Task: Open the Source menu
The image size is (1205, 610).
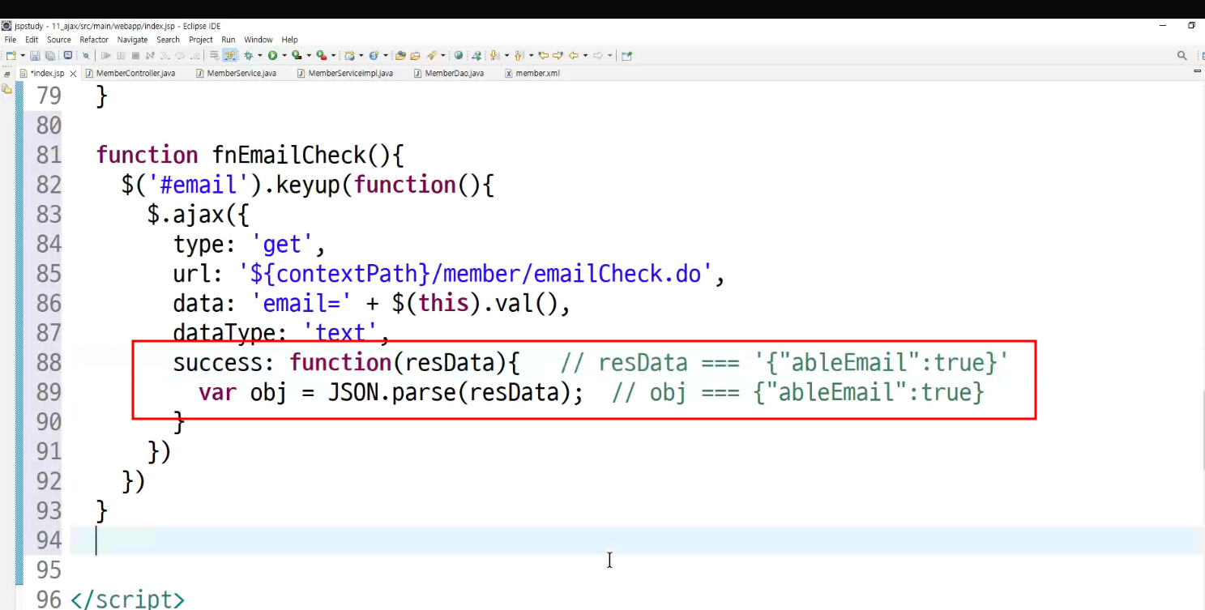Action: tap(59, 40)
